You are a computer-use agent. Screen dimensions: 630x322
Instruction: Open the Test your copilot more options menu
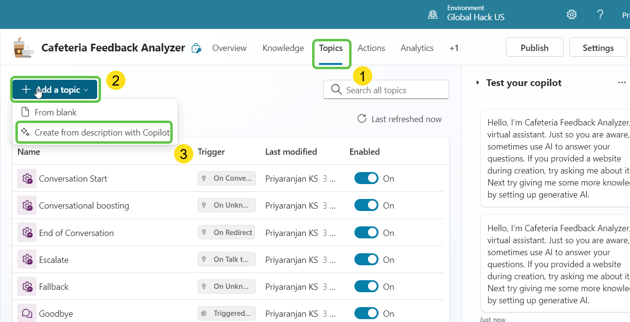[622, 82]
